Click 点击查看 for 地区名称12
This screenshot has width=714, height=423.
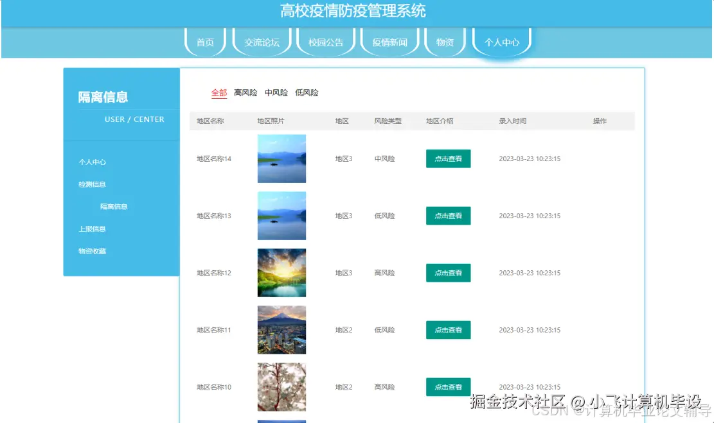pyautogui.click(x=448, y=273)
